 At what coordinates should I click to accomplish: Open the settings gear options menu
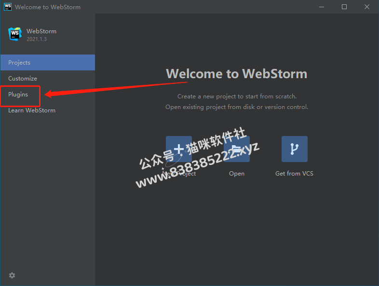pyautogui.click(x=12, y=275)
